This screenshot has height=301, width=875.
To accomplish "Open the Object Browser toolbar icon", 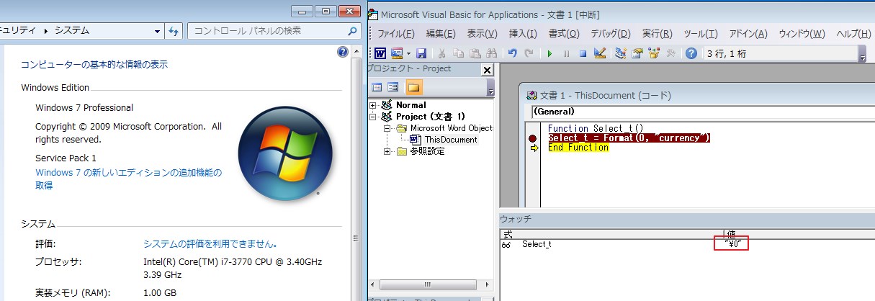I will coord(654,53).
